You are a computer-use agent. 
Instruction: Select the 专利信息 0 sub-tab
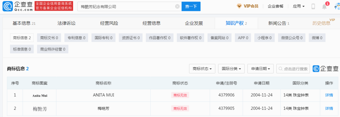[76, 38]
